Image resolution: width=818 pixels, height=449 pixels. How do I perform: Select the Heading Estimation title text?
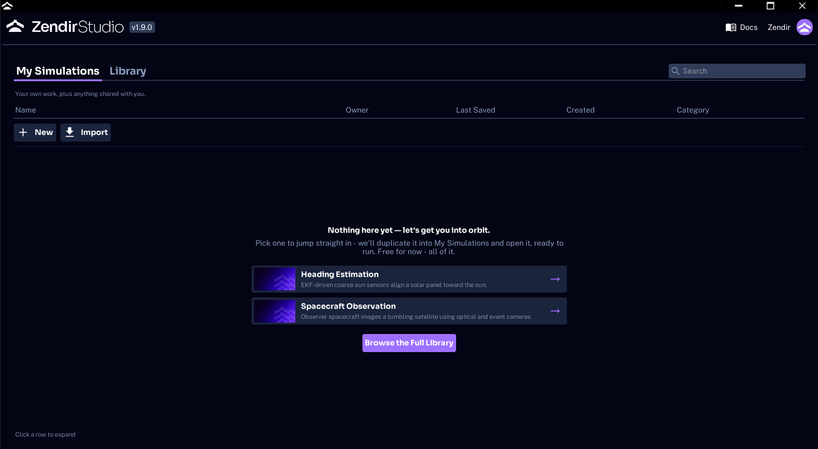[x=340, y=275]
